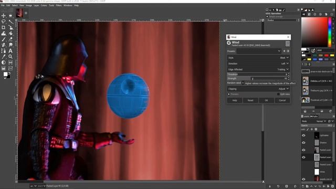Viewport: 336px width, 189px height.
Task: Open preset management menu icon in Wind dialog
Action: coord(288,51)
